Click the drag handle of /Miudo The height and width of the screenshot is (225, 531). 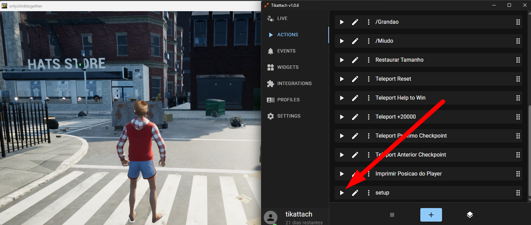[518, 41]
